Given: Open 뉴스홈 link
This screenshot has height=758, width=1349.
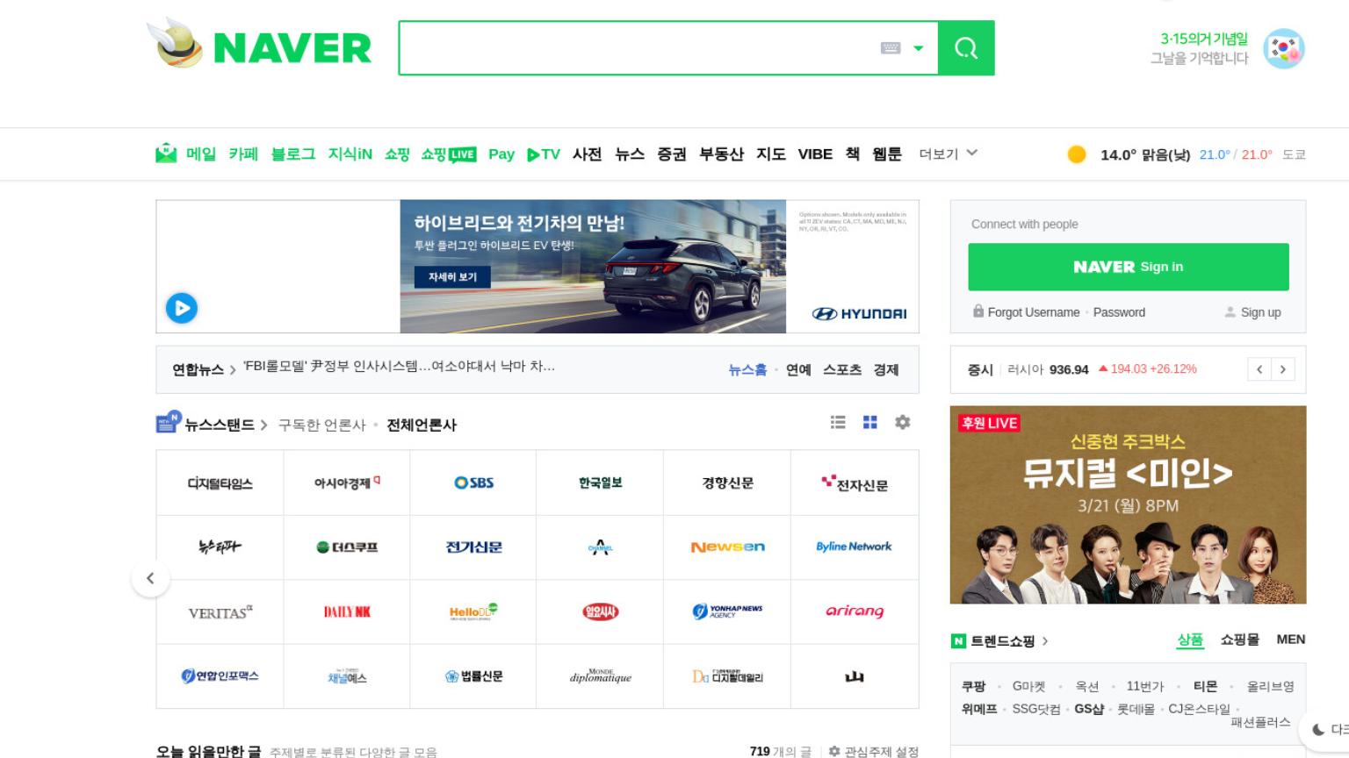Looking at the screenshot, I should click(747, 370).
